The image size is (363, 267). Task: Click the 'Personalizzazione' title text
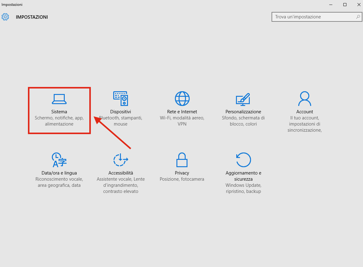[243, 111]
